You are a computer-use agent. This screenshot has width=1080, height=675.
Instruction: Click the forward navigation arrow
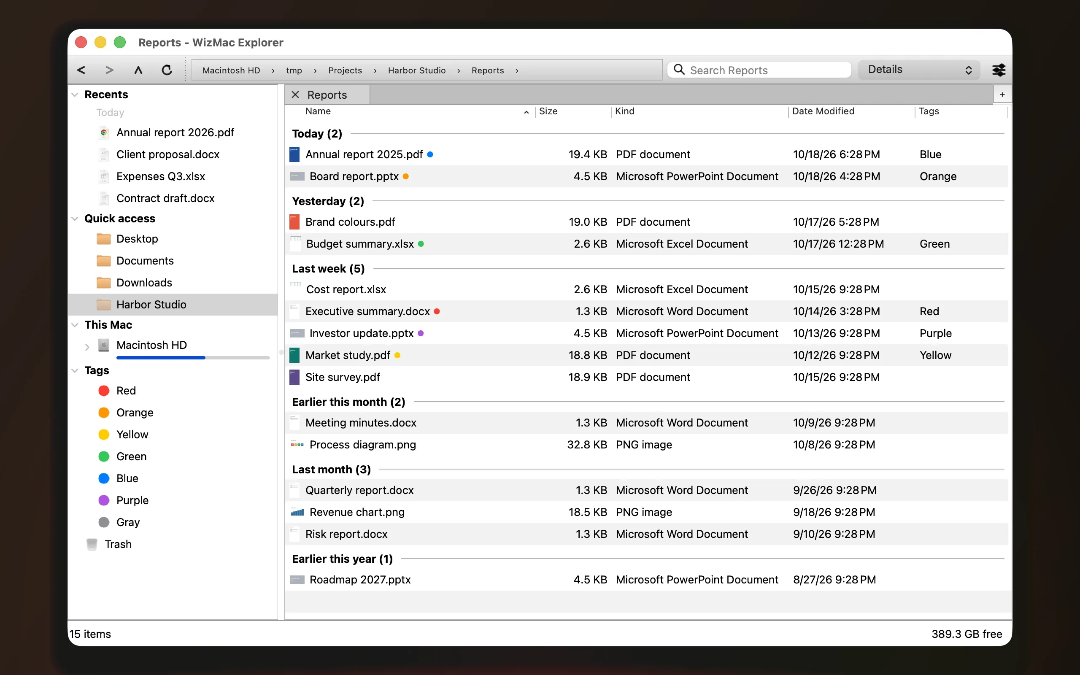109,70
